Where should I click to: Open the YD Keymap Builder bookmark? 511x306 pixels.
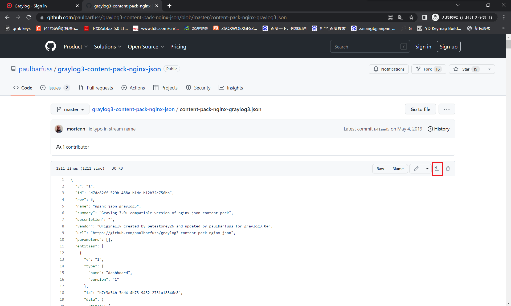(x=439, y=28)
